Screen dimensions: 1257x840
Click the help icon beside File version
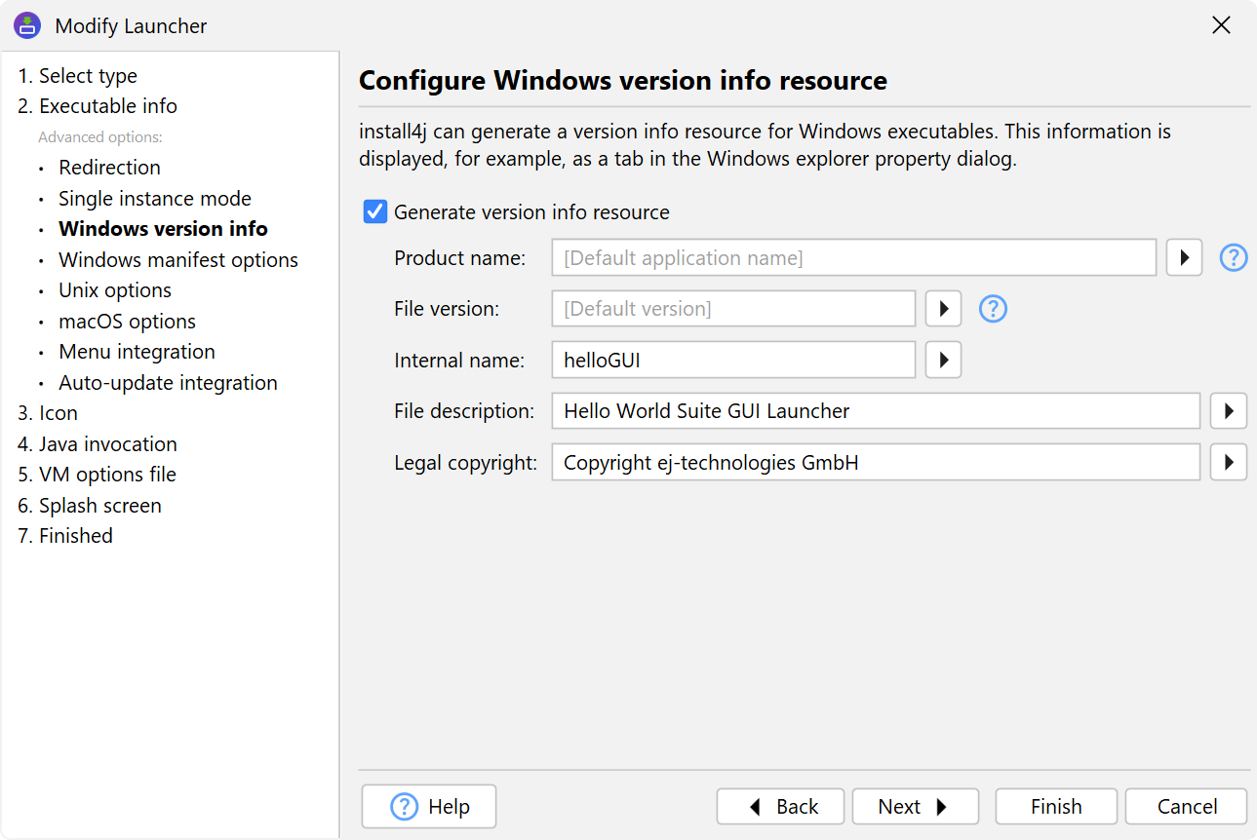pyautogui.click(x=993, y=309)
